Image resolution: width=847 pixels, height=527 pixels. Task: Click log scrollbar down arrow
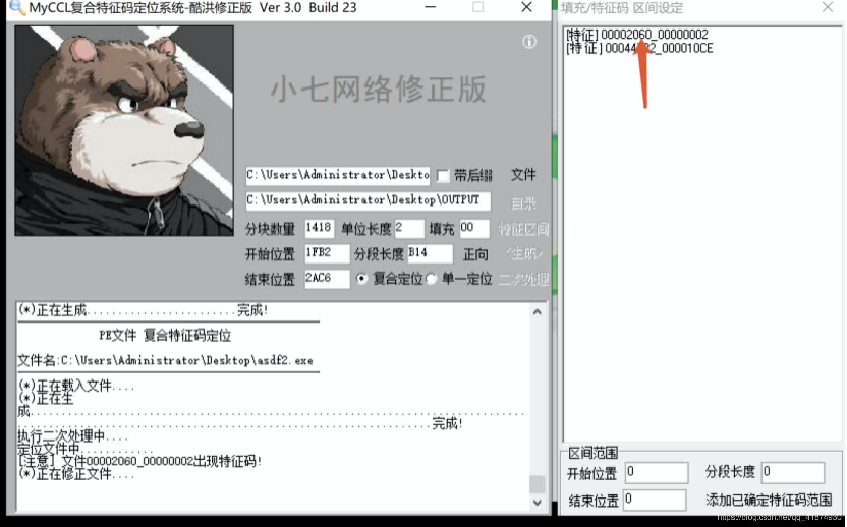pos(537,503)
